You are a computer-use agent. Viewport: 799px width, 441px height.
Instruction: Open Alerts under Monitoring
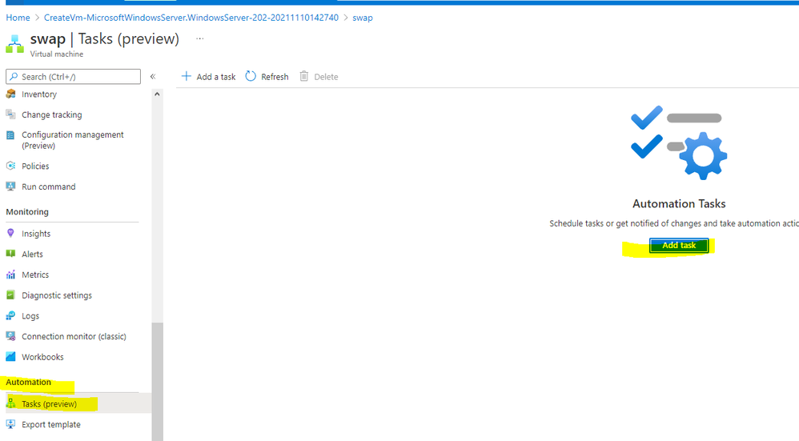tap(33, 254)
